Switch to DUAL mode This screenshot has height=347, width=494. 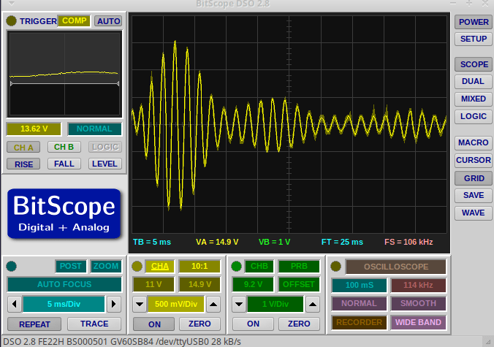(x=474, y=82)
